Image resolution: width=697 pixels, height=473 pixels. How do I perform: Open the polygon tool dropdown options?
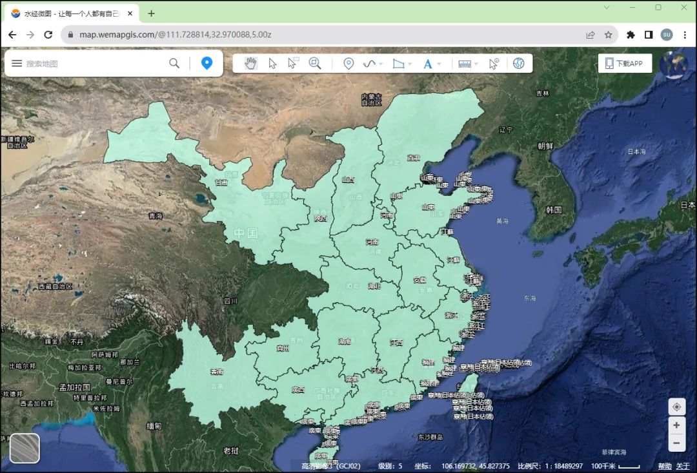click(410, 64)
